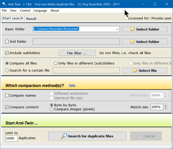Choose Only files in different (sub)folders
Image resolution: width=173 pixels, height=149 pixels.
56,63
